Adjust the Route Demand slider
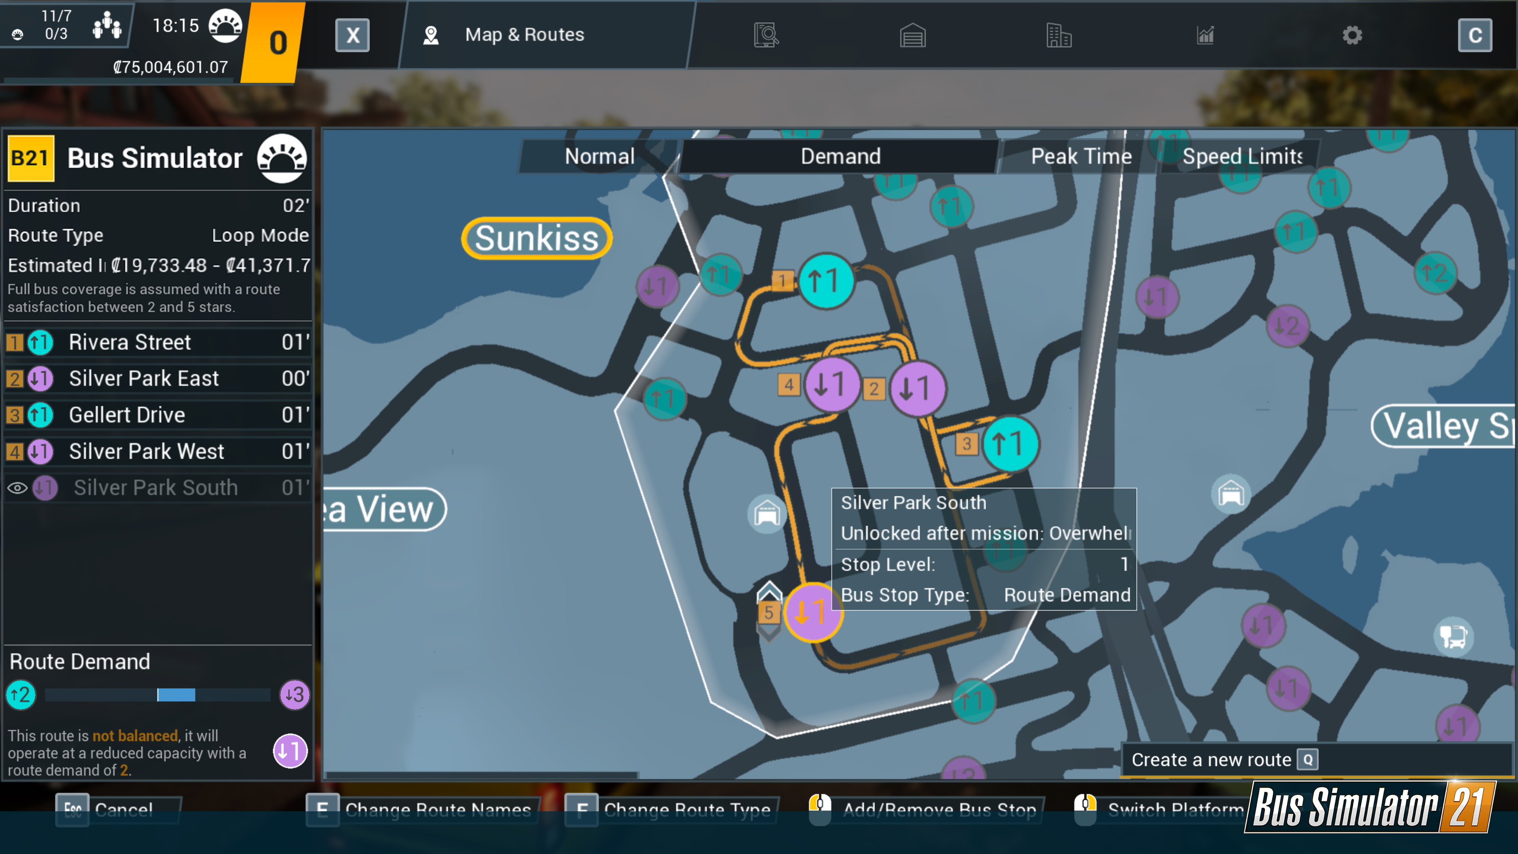The image size is (1518, 854). (175, 695)
